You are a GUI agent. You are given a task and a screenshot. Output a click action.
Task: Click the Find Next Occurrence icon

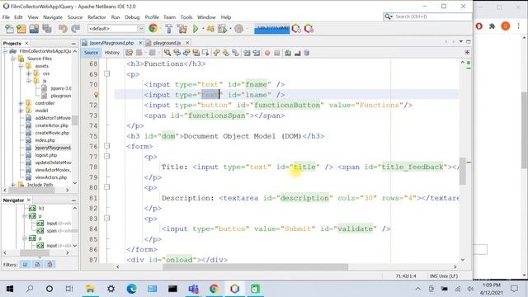(186, 53)
